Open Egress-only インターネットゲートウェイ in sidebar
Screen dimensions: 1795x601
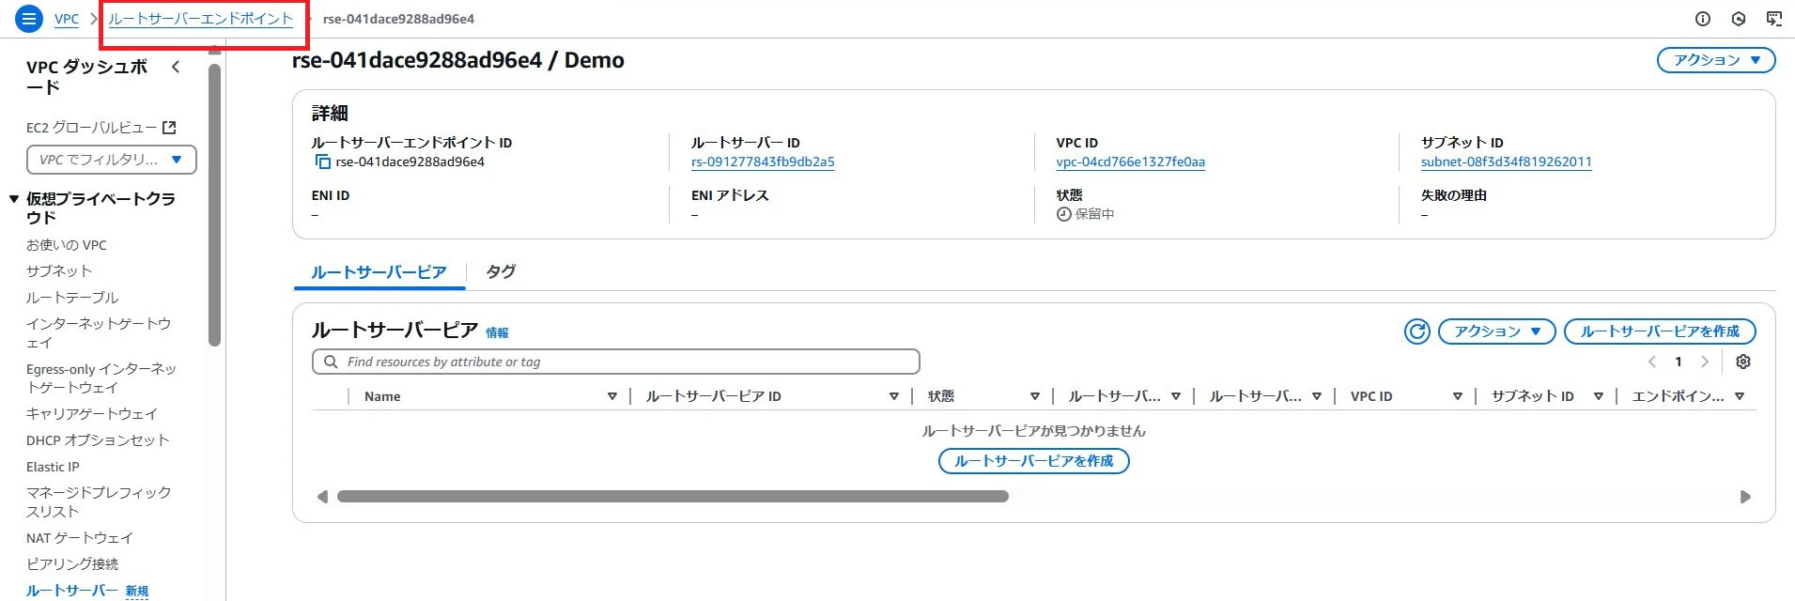click(x=101, y=378)
